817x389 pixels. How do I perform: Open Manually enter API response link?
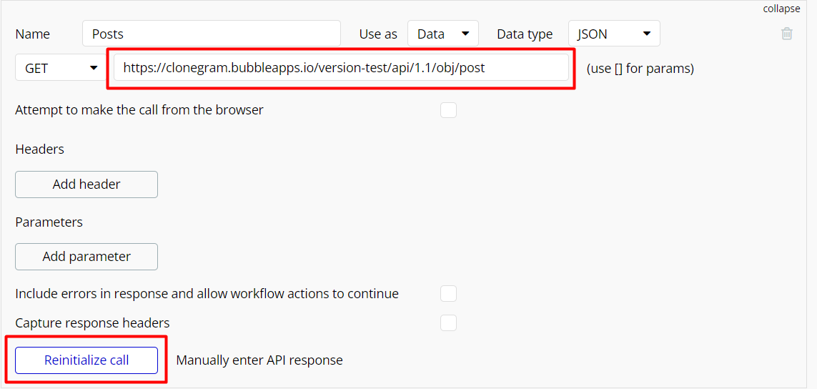(x=259, y=360)
